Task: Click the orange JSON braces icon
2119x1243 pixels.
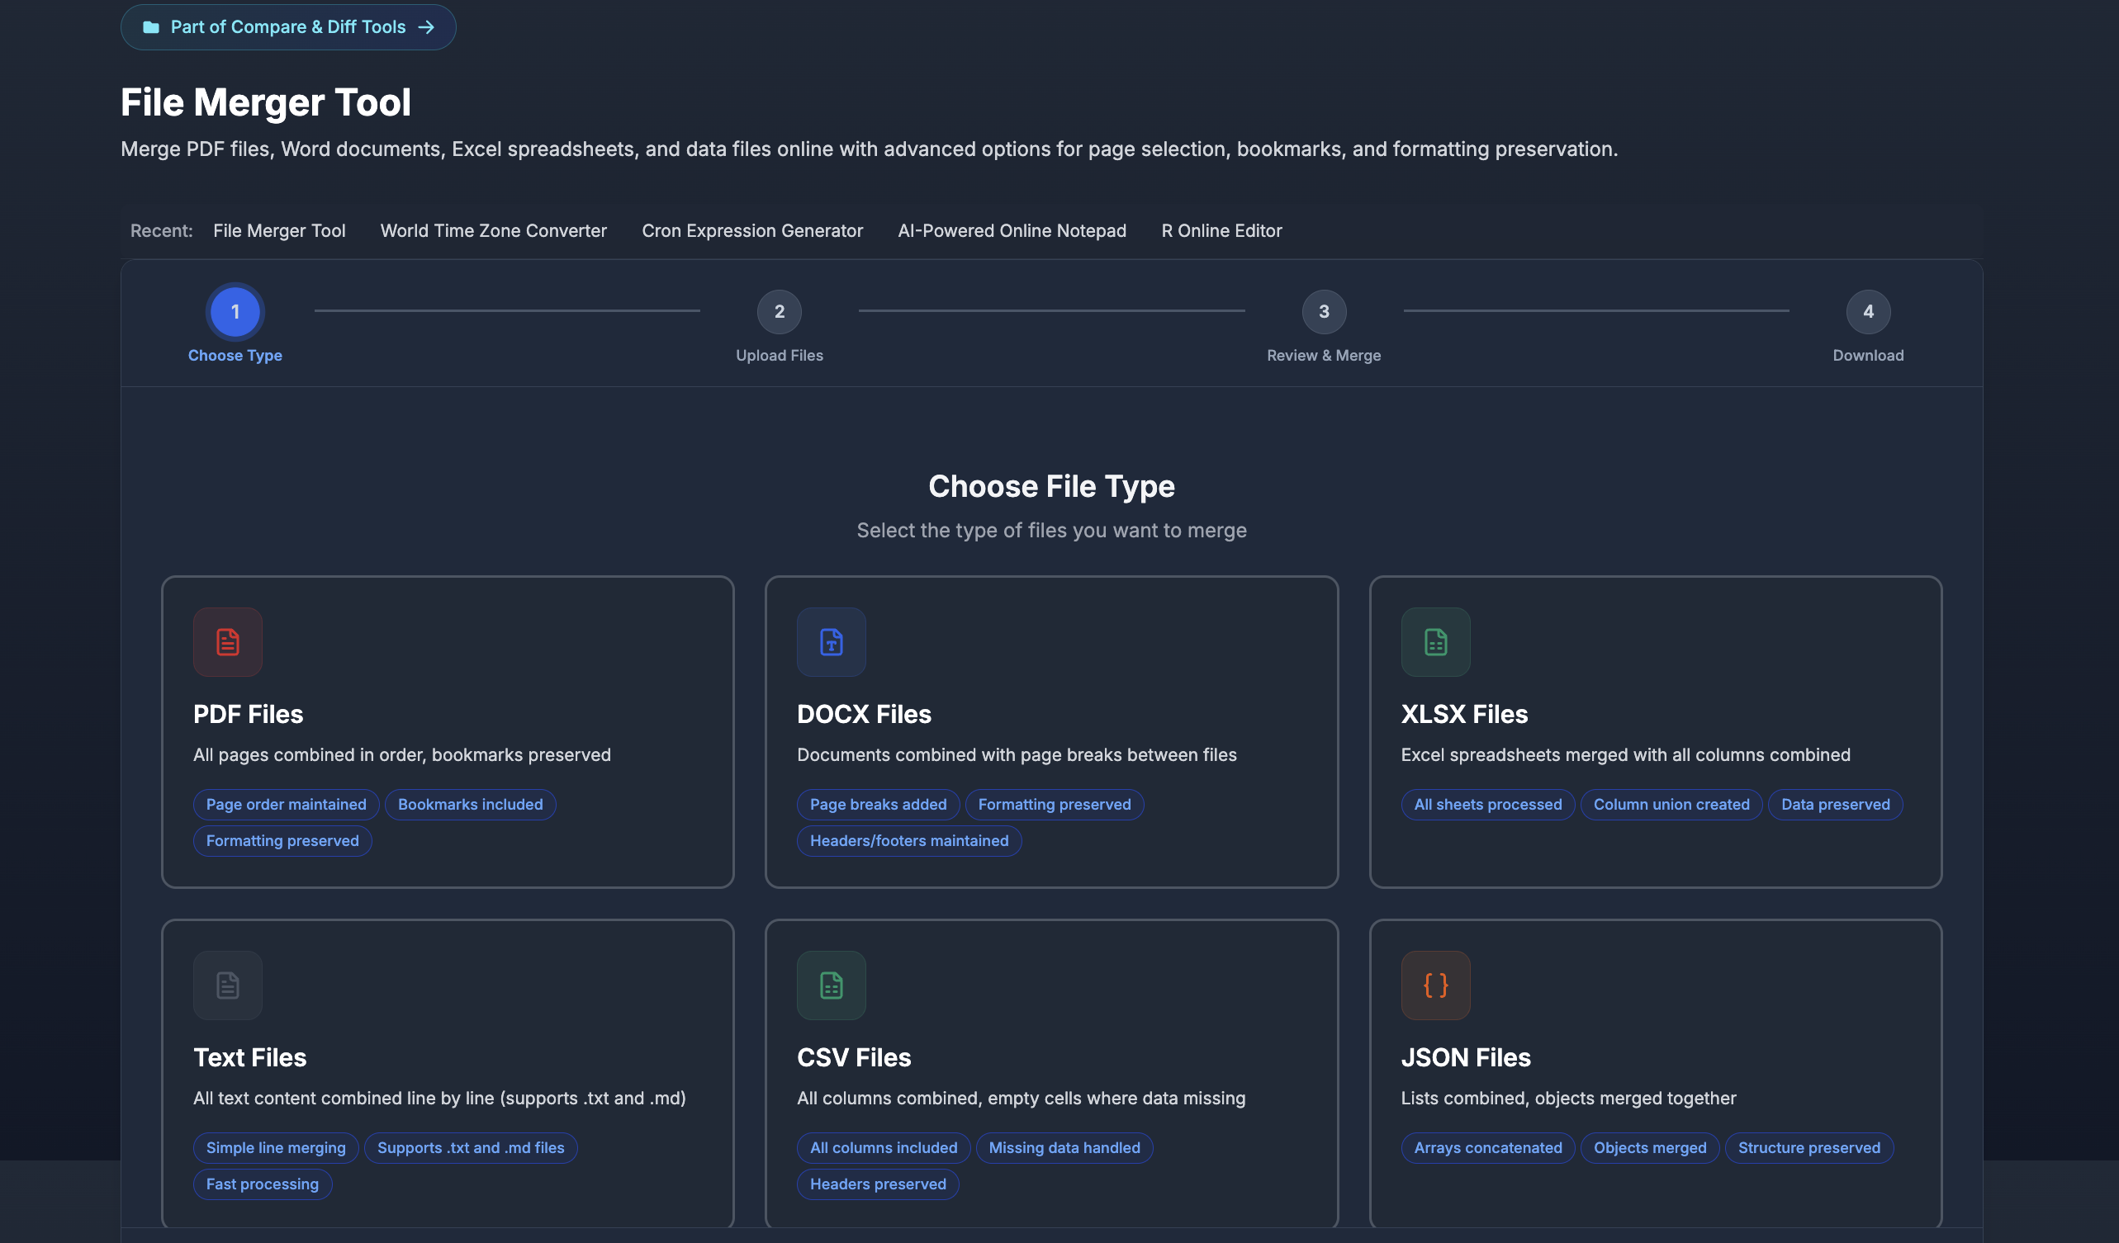Action: click(x=1434, y=985)
